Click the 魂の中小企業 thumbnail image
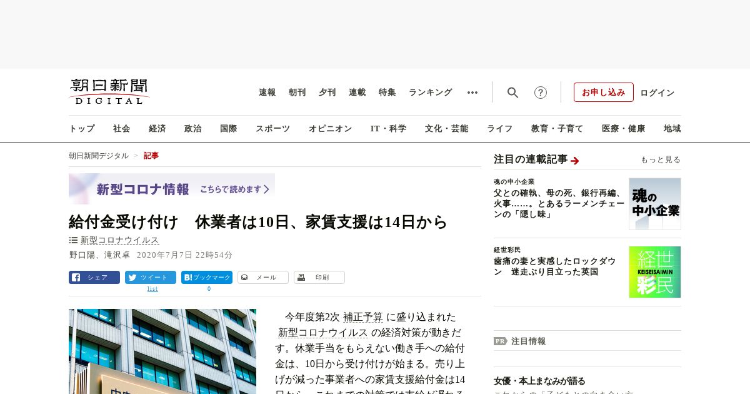Image resolution: width=750 pixels, height=394 pixels. pos(655,204)
